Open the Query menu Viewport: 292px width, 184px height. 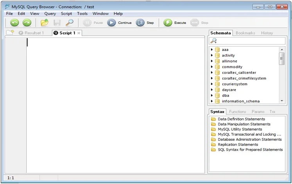pos(50,14)
